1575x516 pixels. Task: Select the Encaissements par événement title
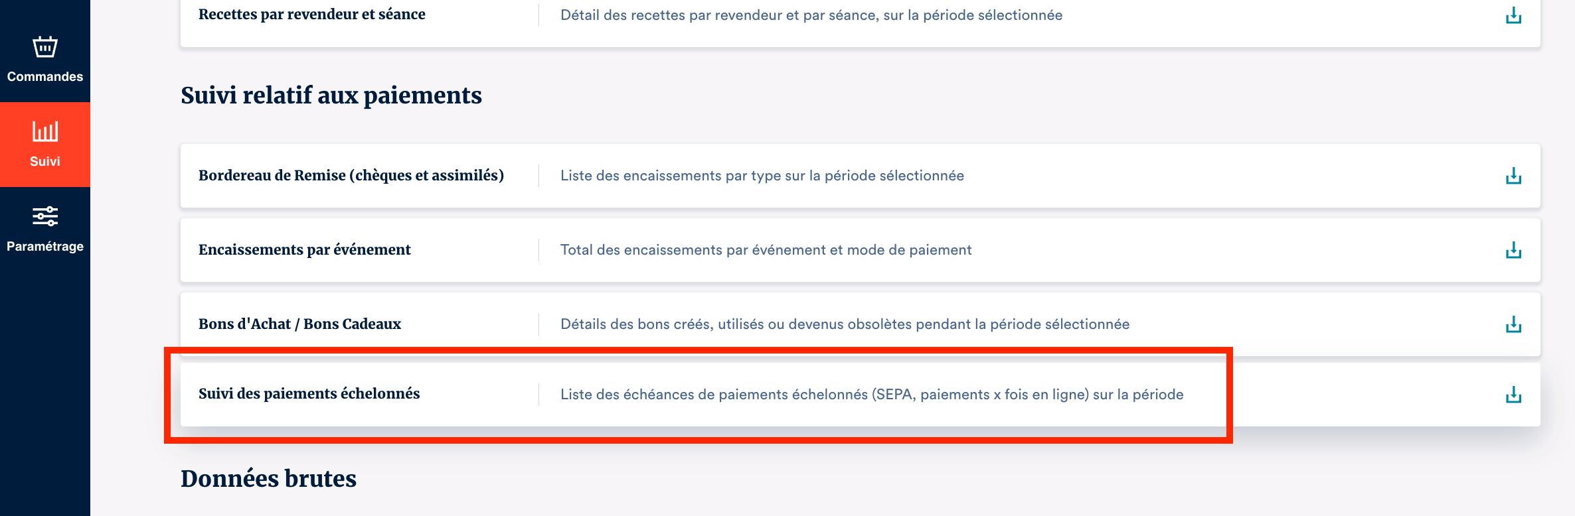click(x=304, y=250)
